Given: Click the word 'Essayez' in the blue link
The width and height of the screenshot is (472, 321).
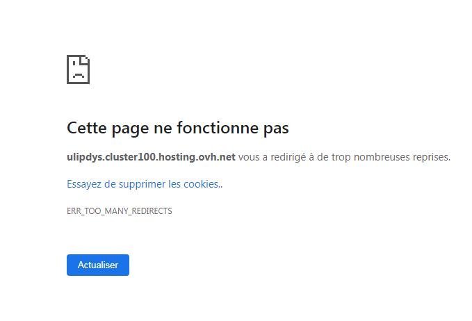Looking at the screenshot, I should tap(84, 184).
